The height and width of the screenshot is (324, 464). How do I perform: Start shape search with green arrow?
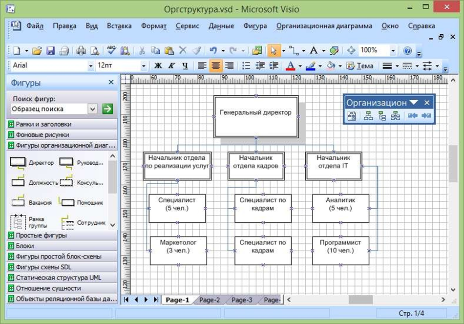point(107,108)
